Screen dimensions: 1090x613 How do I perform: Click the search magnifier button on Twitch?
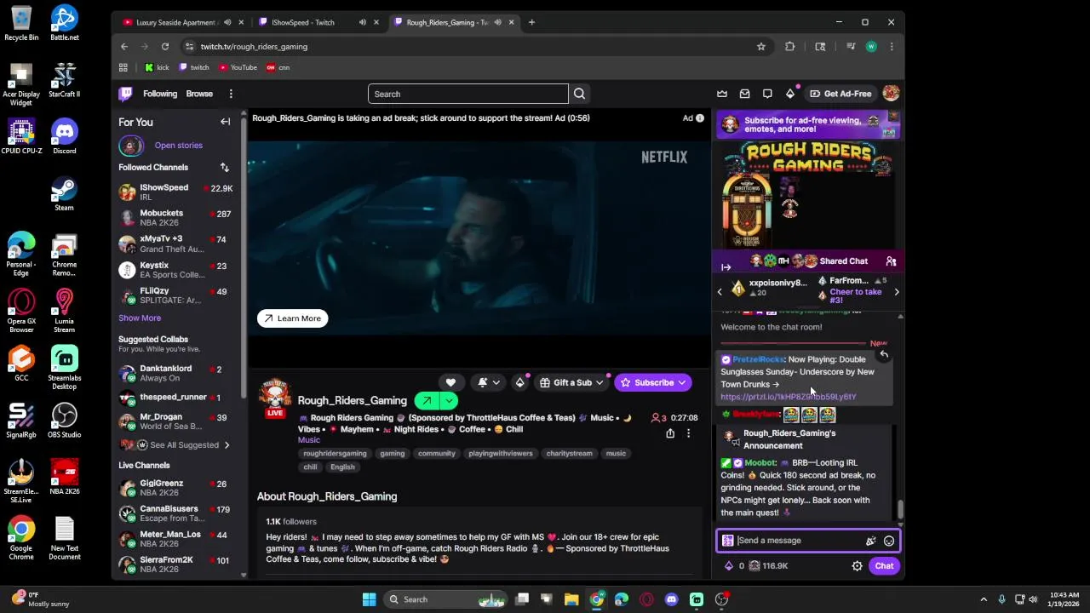[579, 94]
